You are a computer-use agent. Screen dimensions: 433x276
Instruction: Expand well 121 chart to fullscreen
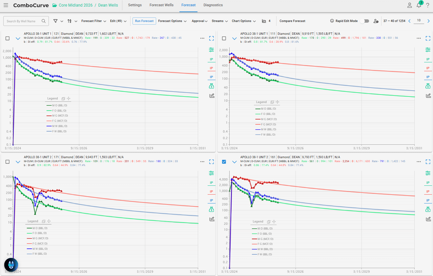point(212,38)
